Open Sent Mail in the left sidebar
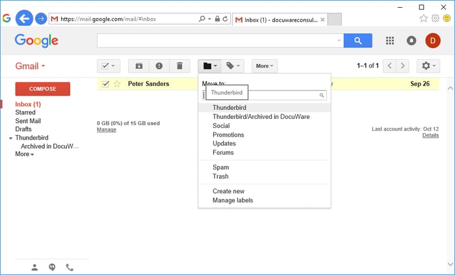Viewport: 455px width, 275px height. [x=28, y=121]
